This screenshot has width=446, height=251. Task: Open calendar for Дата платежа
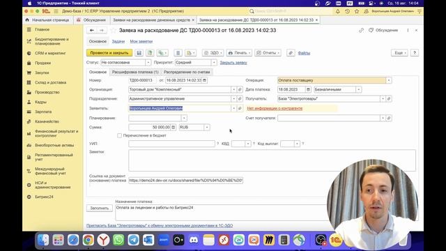point(308,90)
